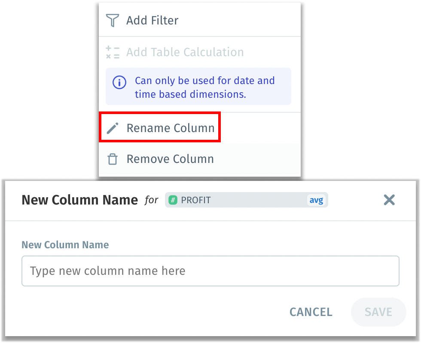Viewport: 421px width, 343px height.
Task: Click the PROFIT column chip label
Action: tap(196, 200)
